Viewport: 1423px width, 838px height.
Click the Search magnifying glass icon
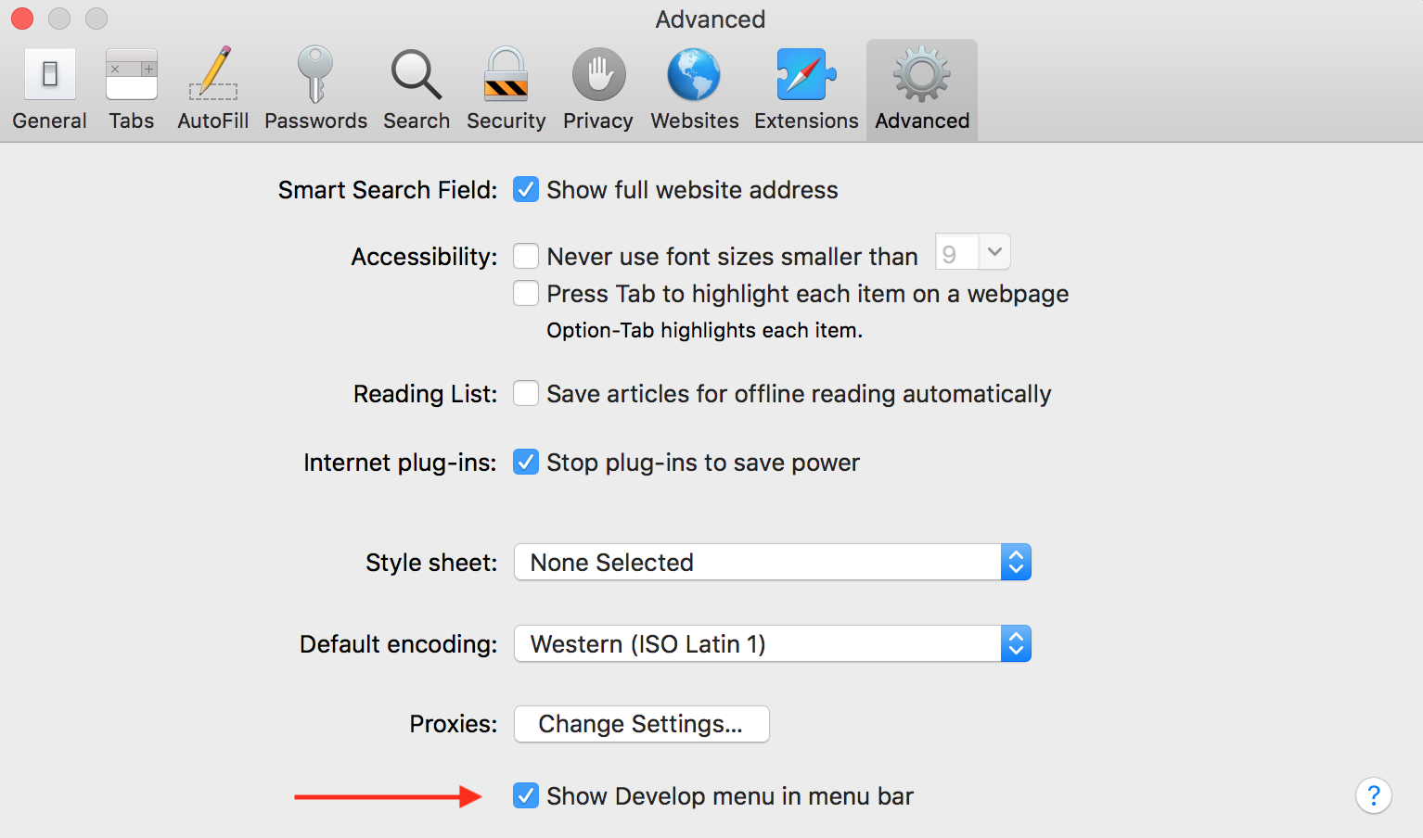[416, 75]
